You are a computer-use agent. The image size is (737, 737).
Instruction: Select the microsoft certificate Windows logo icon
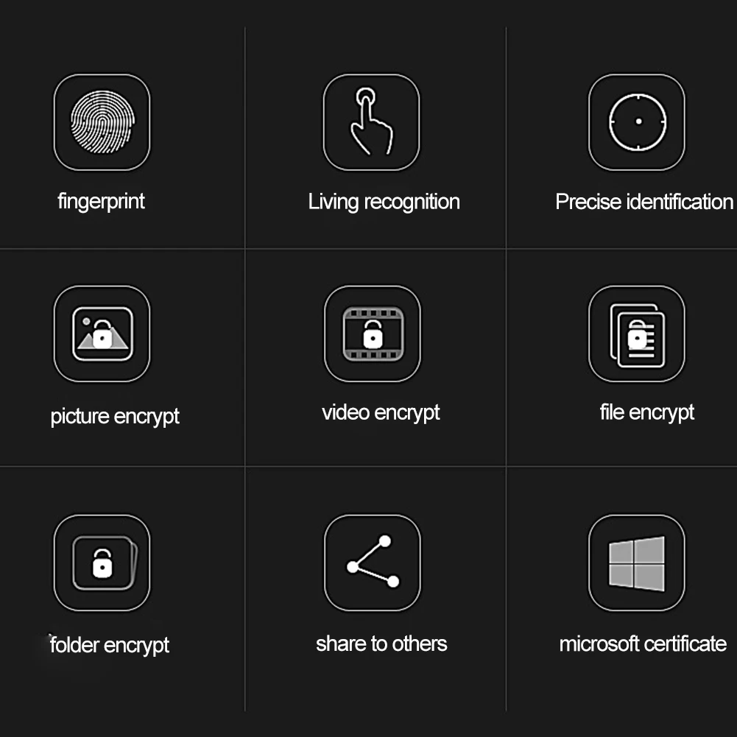pos(637,563)
